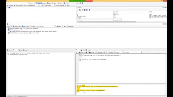Toggle Replace mode
Image resolution: width=173 pixels, height=97 pixels.
[44, 3]
